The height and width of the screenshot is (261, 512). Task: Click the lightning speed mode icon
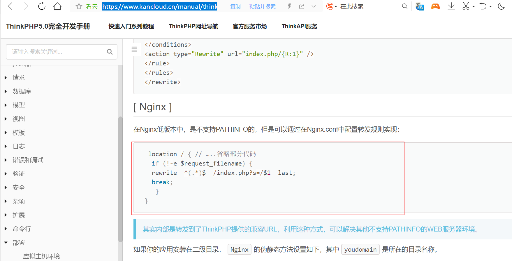pos(289,6)
